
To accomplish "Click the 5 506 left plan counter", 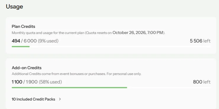I will tap(200, 41).
